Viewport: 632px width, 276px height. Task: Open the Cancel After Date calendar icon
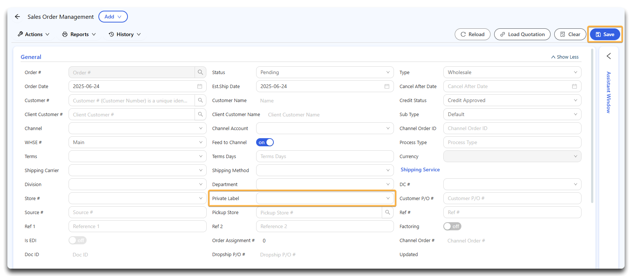[575, 86]
